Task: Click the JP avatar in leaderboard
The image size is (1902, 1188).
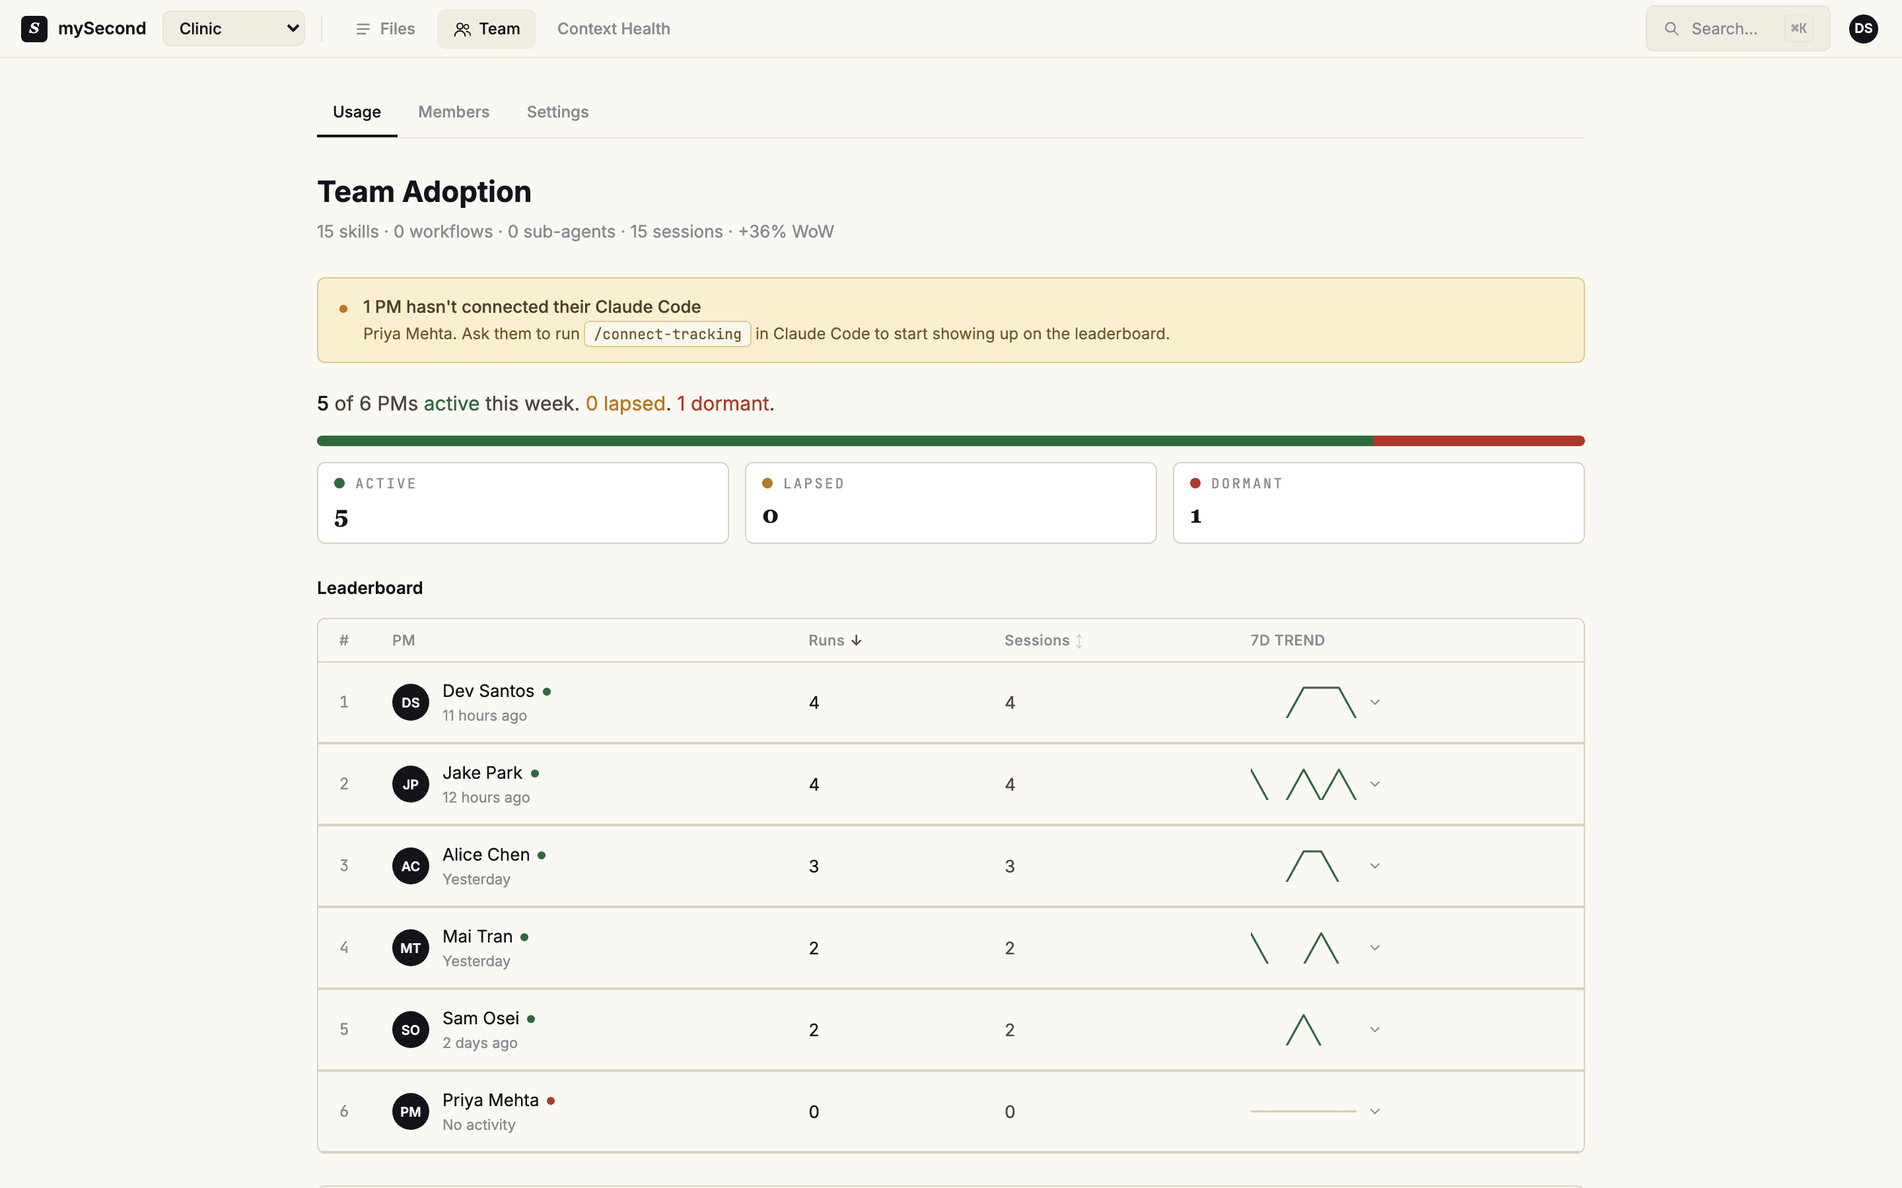Action: [x=410, y=784]
